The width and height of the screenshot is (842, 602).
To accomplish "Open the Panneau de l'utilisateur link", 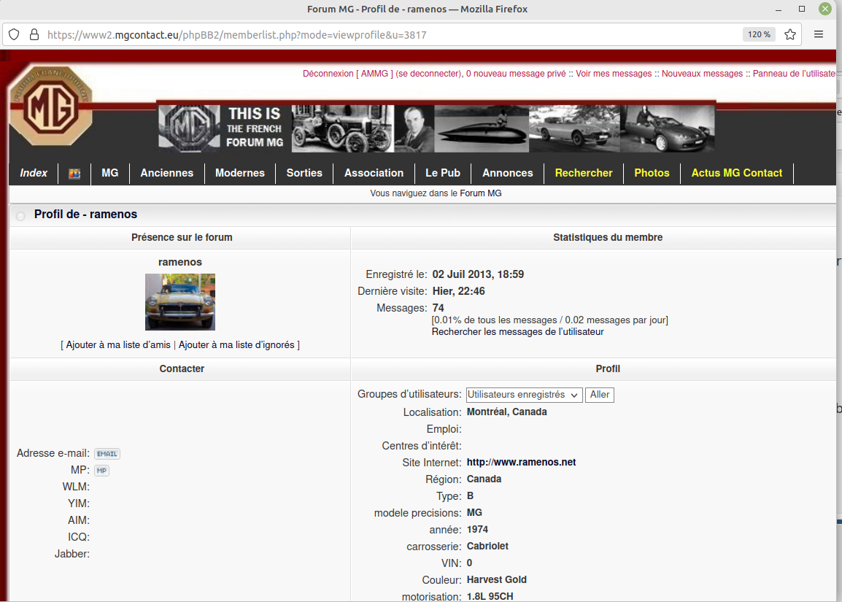I will click(794, 74).
